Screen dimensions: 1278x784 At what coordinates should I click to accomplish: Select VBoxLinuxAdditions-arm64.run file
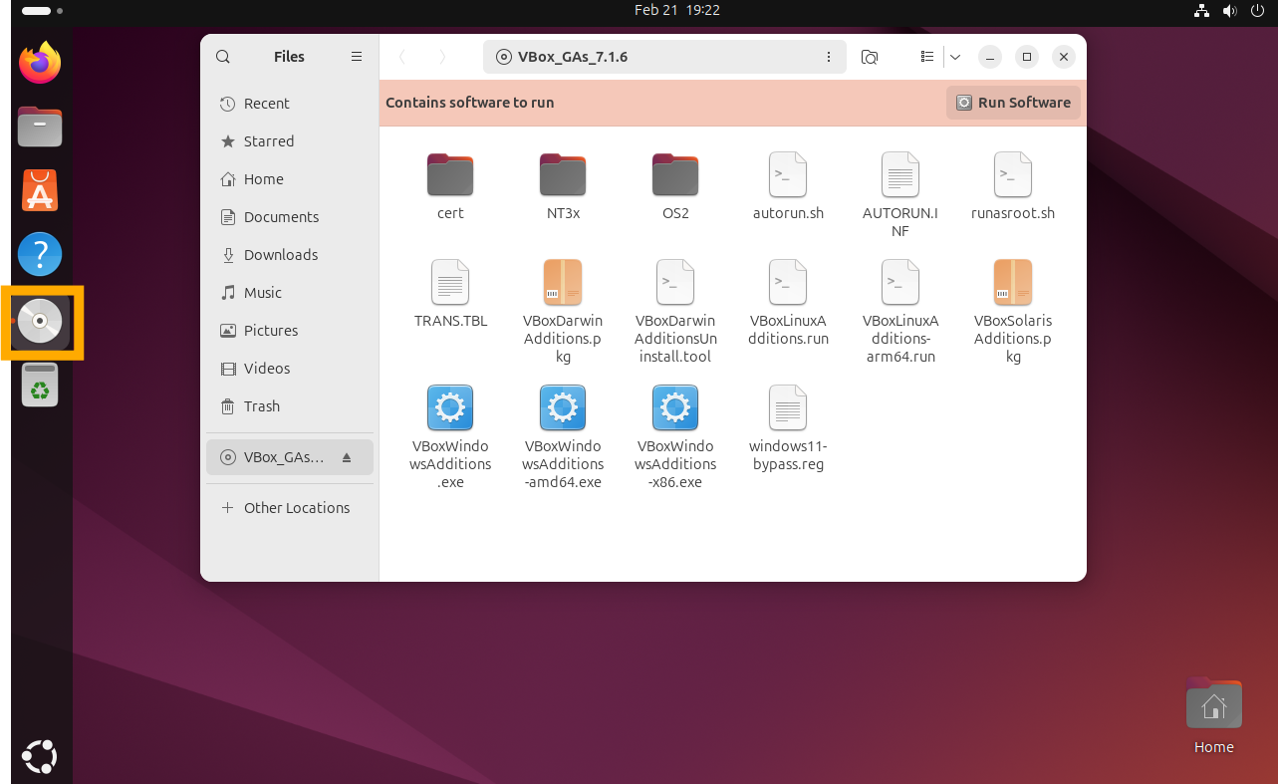pos(900,312)
